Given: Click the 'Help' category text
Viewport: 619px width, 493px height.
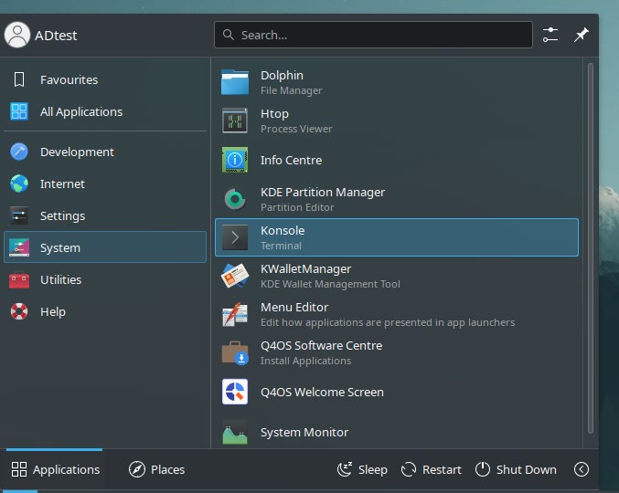Looking at the screenshot, I should click(x=53, y=311).
